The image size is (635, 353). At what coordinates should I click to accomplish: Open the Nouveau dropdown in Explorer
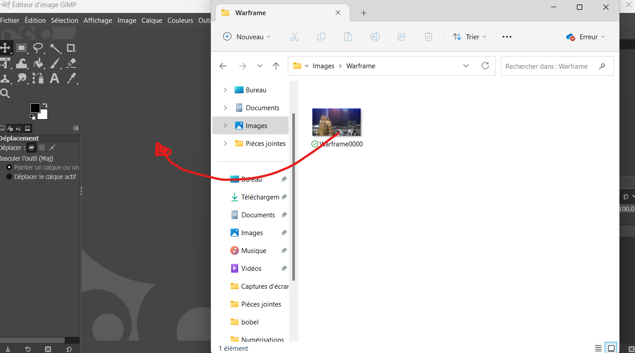click(247, 37)
